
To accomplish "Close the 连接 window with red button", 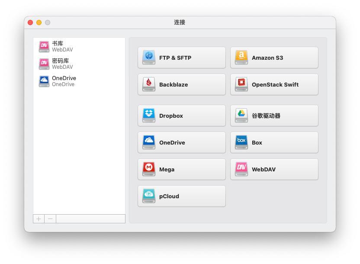I will (30, 23).
